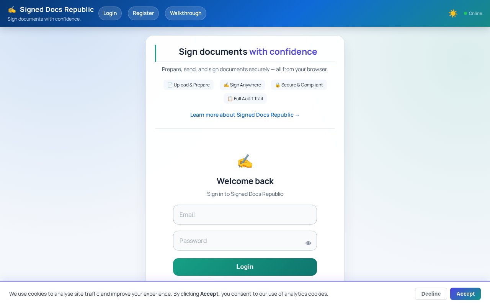
Task: Toggle password visibility with the eye icon
Action: (x=309, y=243)
